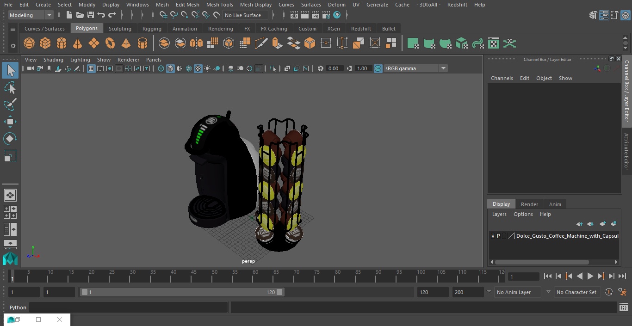Open the sRGB gamma dropdown
The image size is (632, 326).
(x=415, y=68)
